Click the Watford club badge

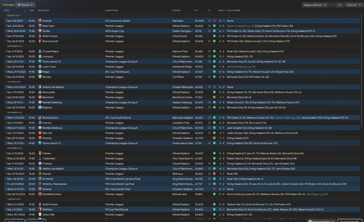(40, 209)
